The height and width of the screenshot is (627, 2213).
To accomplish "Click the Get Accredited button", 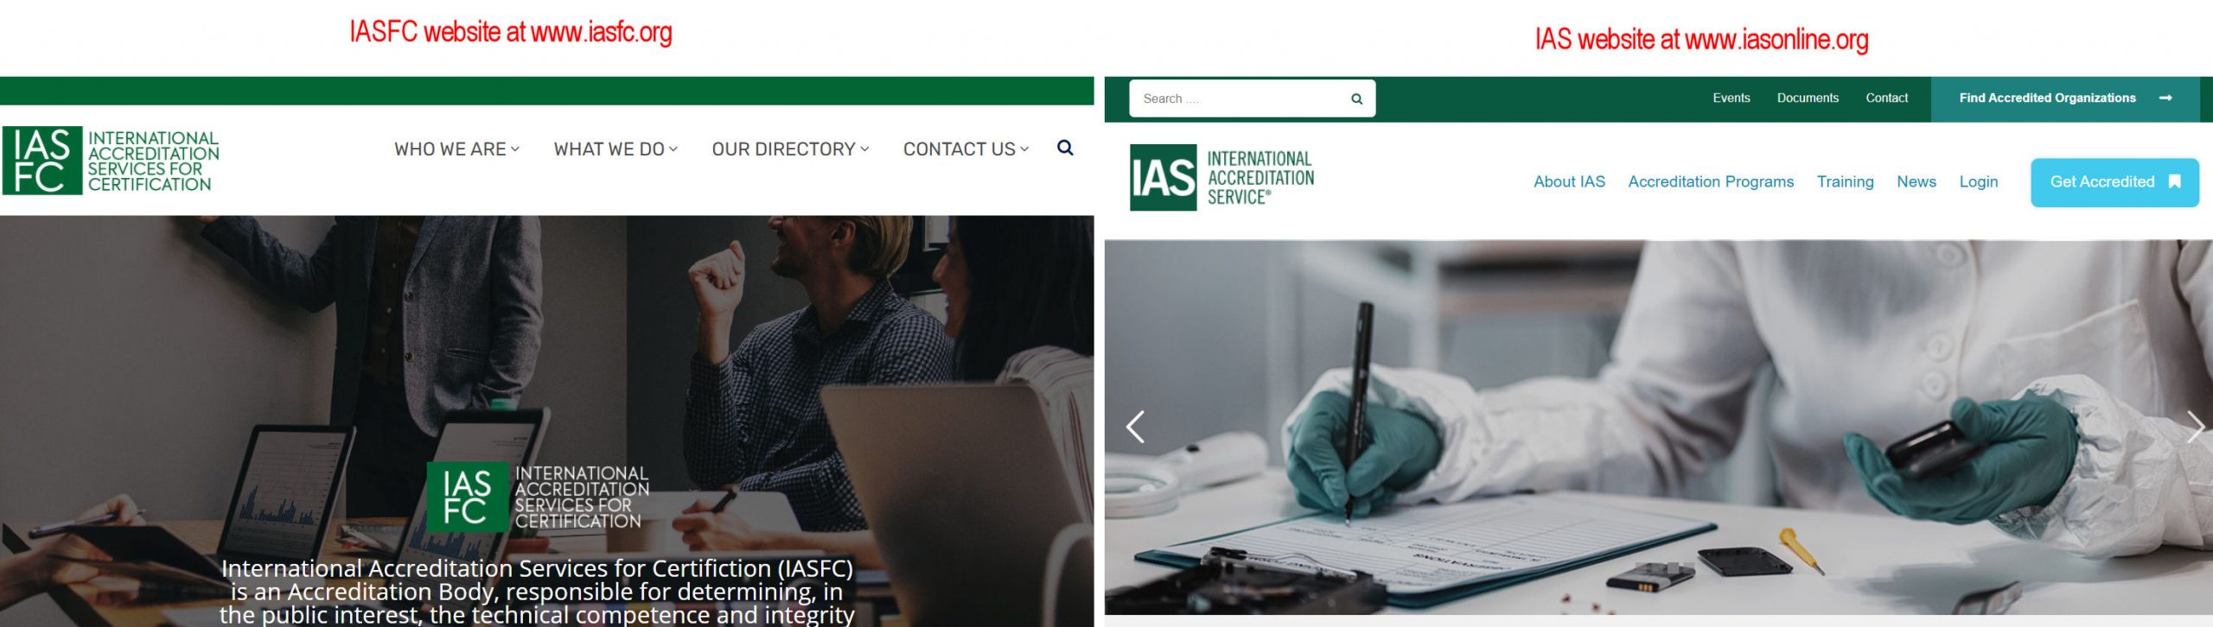I will (x=2114, y=182).
